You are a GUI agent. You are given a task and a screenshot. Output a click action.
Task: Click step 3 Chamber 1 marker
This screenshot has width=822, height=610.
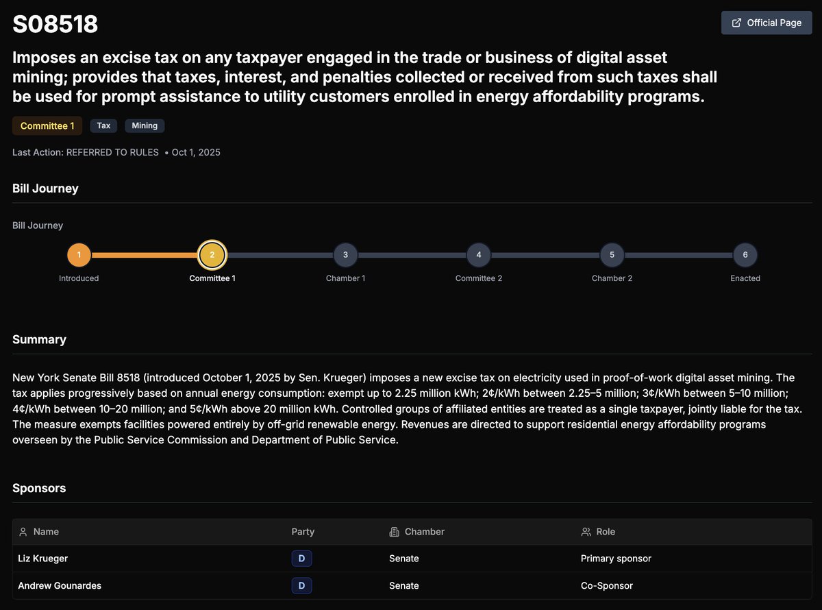pos(345,255)
